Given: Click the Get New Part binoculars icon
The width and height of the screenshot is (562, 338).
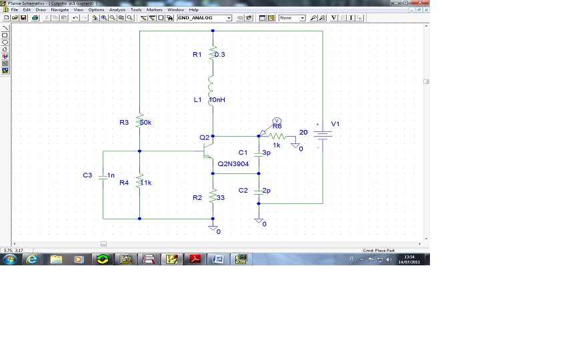Looking at the screenshot, I should (170, 18).
